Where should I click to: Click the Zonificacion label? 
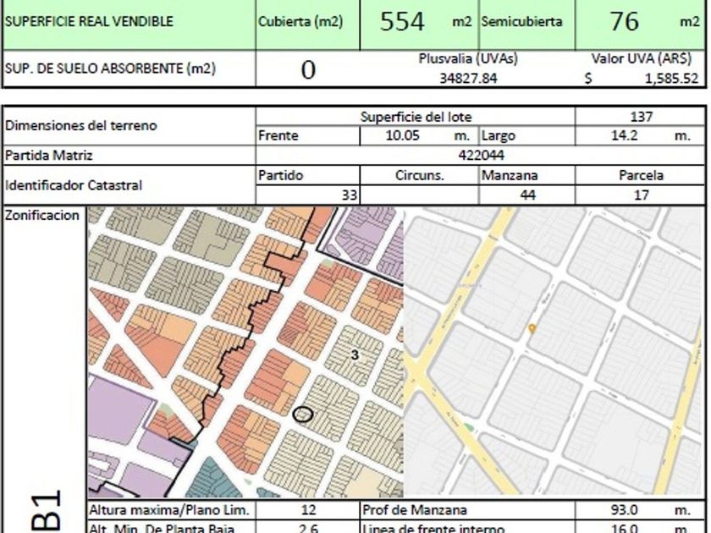(x=42, y=215)
